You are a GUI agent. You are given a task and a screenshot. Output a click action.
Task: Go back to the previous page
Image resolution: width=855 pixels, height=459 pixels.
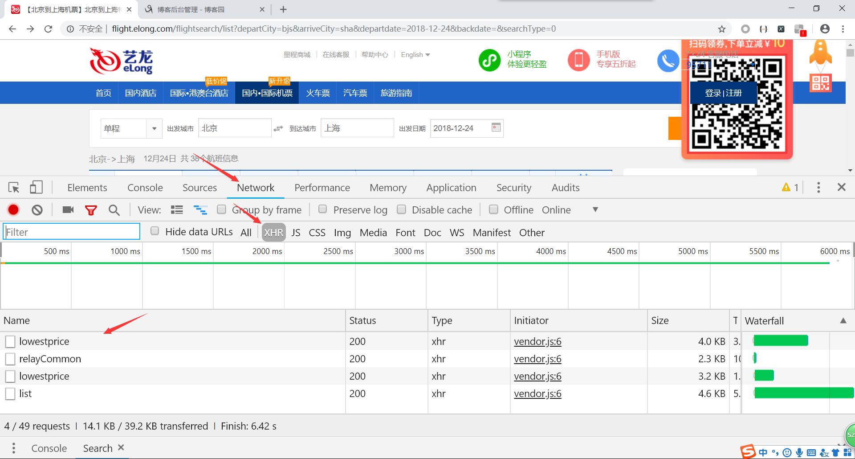coord(12,29)
